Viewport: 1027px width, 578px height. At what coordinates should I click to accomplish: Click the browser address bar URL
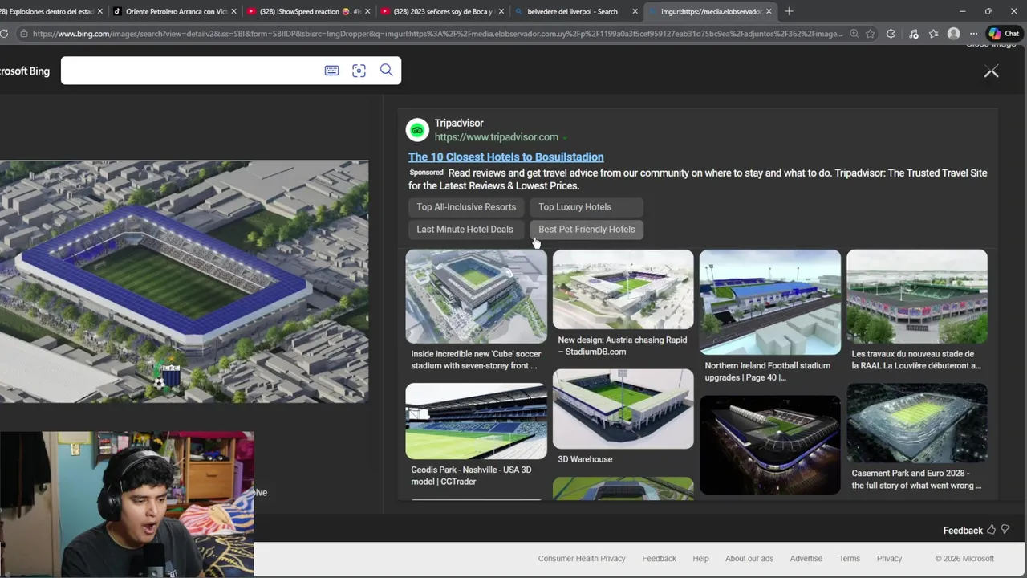(x=437, y=34)
